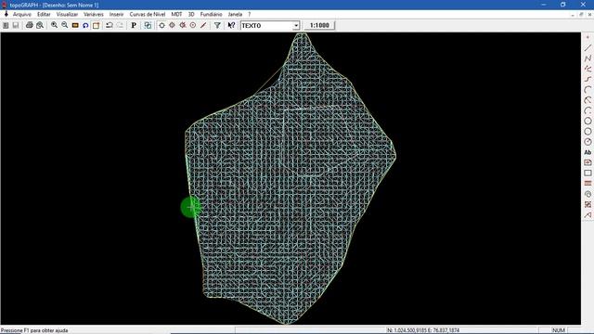594x334 pixels.
Task: Click the NUM indicator in the status bar
Action: (x=559, y=330)
